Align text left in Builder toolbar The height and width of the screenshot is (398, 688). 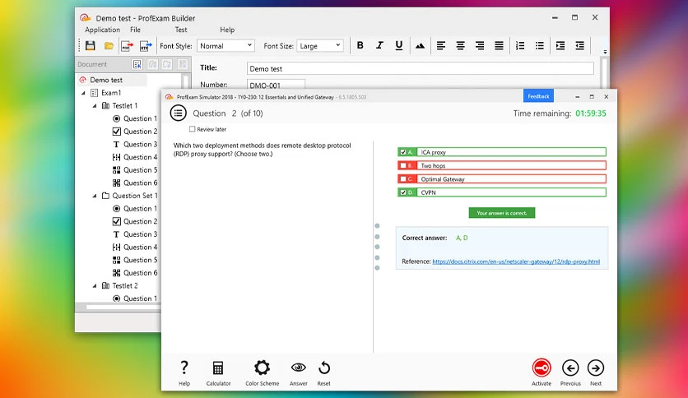pyautogui.click(x=441, y=45)
